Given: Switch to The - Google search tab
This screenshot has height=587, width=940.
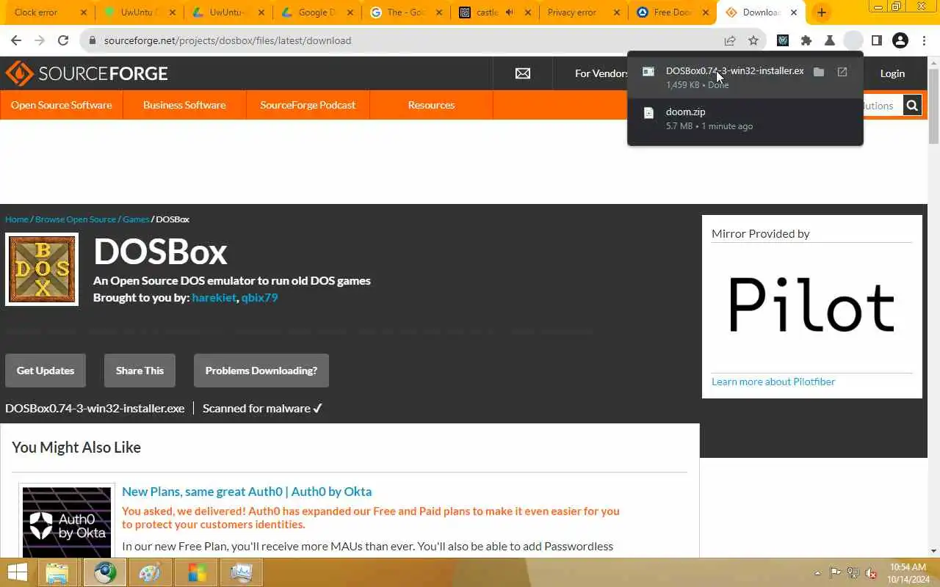Looking at the screenshot, I should [x=405, y=12].
